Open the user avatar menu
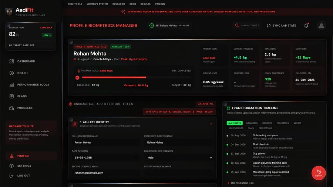 pos(321,26)
